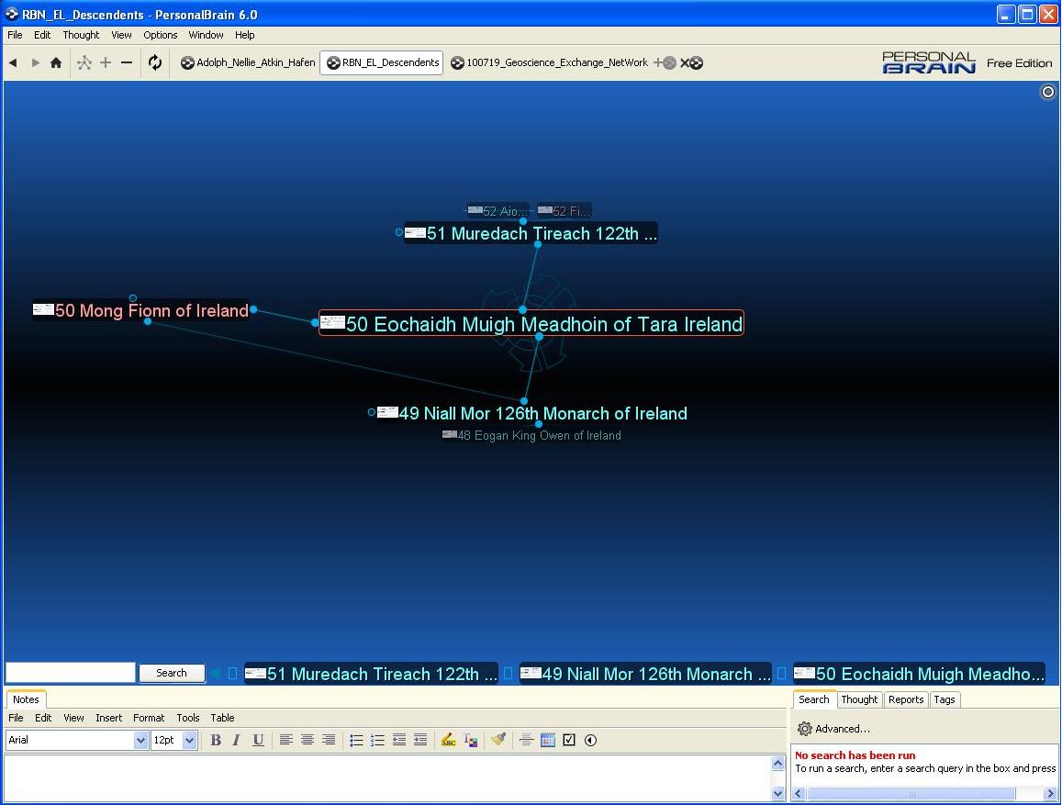
Task: Select thought 50 Mong Fionn of Ireland
Action: (x=140, y=311)
